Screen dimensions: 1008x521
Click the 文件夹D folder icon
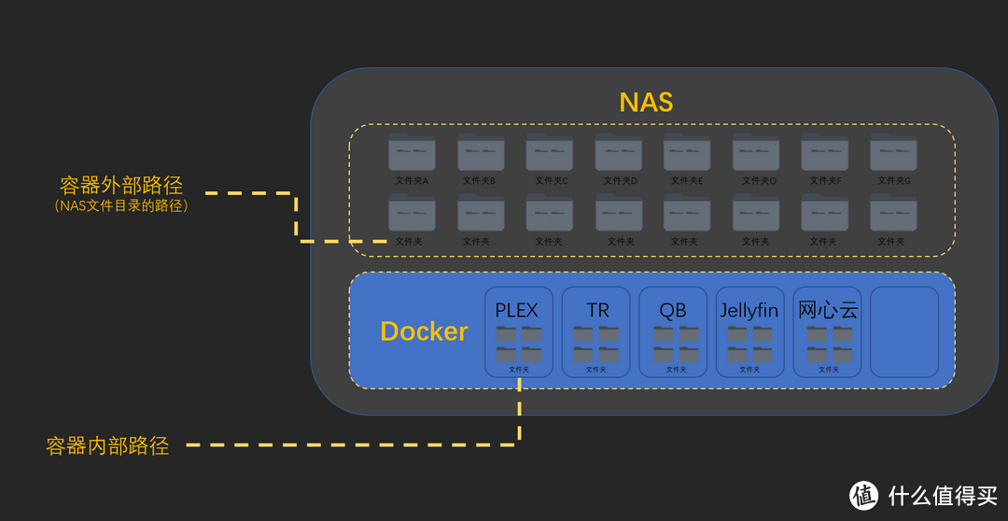[619, 152]
